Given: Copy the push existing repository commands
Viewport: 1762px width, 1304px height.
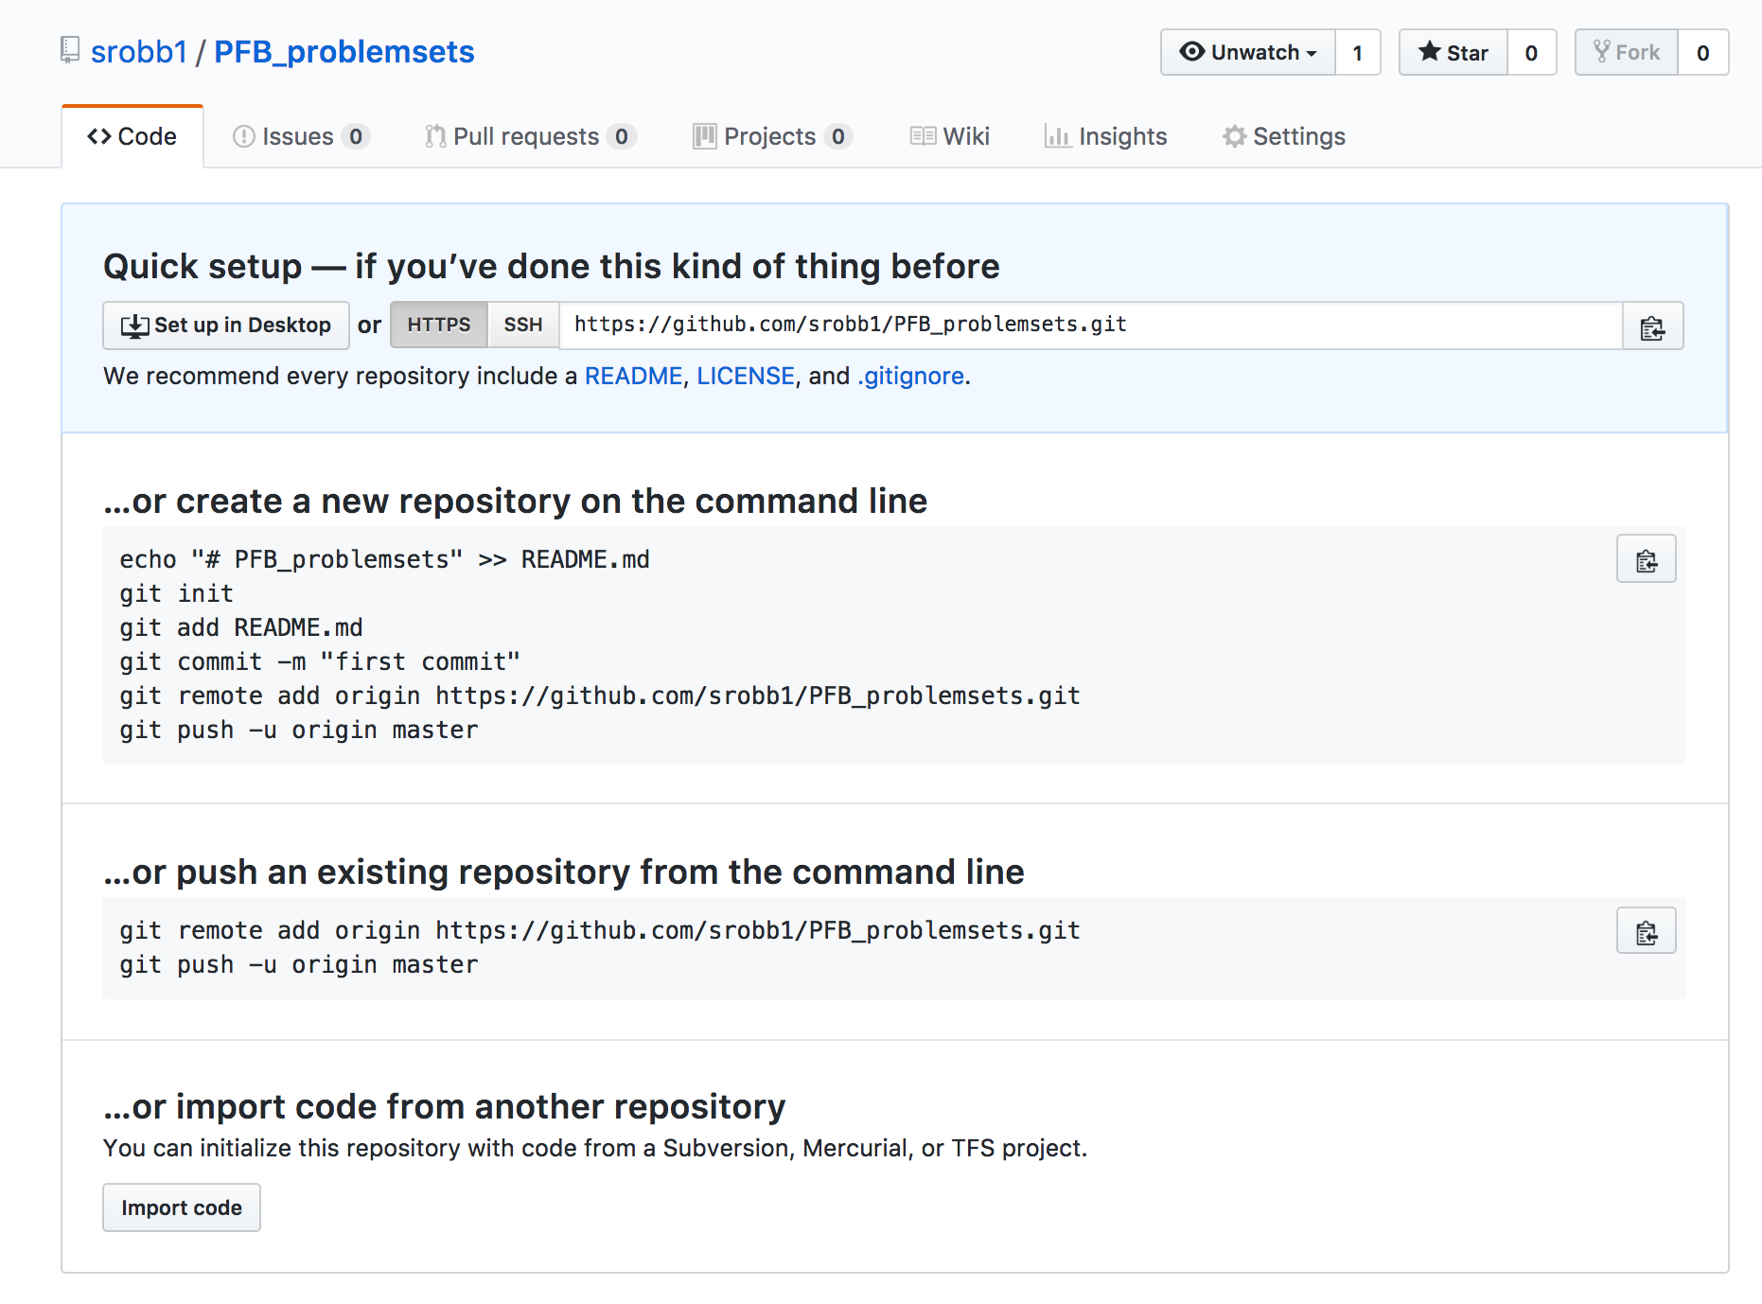Looking at the screenshot, I should tap(1646, 931).
